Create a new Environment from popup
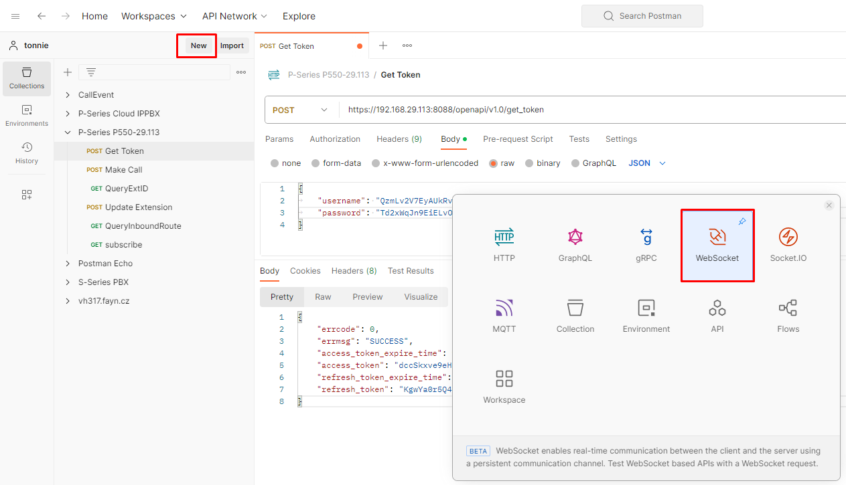 point(646,316)
